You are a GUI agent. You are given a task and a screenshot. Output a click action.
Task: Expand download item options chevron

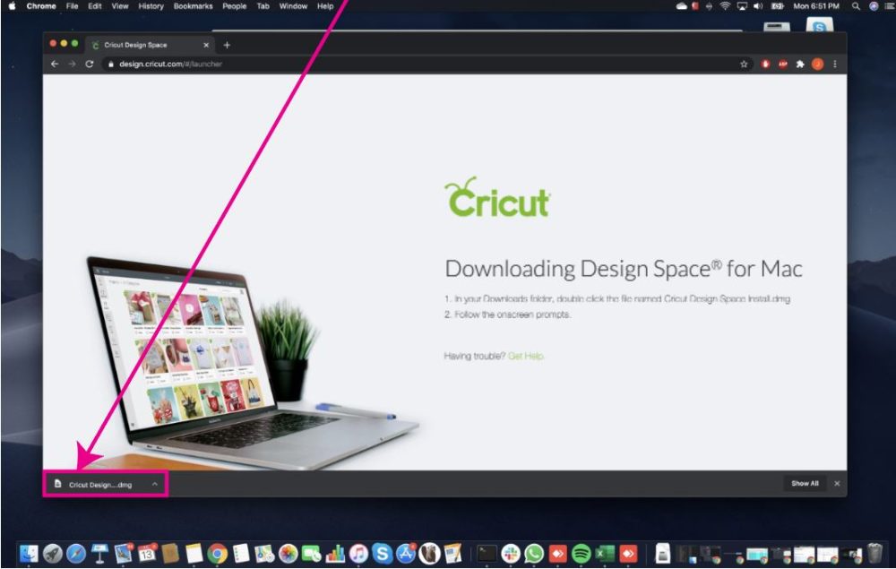[155, 484]
